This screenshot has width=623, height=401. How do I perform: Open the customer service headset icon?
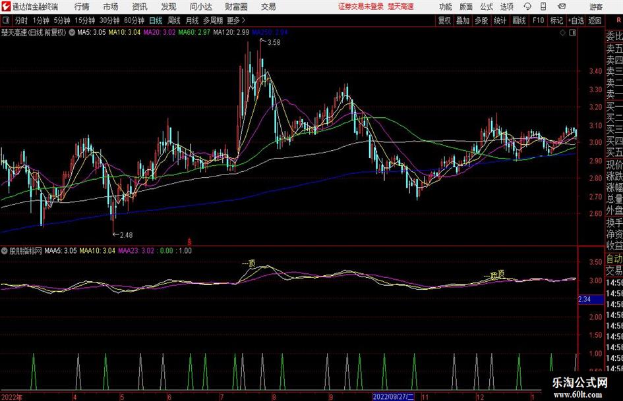pos(527,7)
